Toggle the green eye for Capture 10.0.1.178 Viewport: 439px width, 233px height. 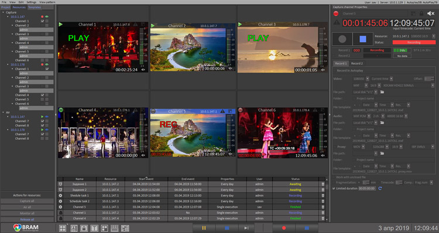pyautogui.click(x=47, y=64)
